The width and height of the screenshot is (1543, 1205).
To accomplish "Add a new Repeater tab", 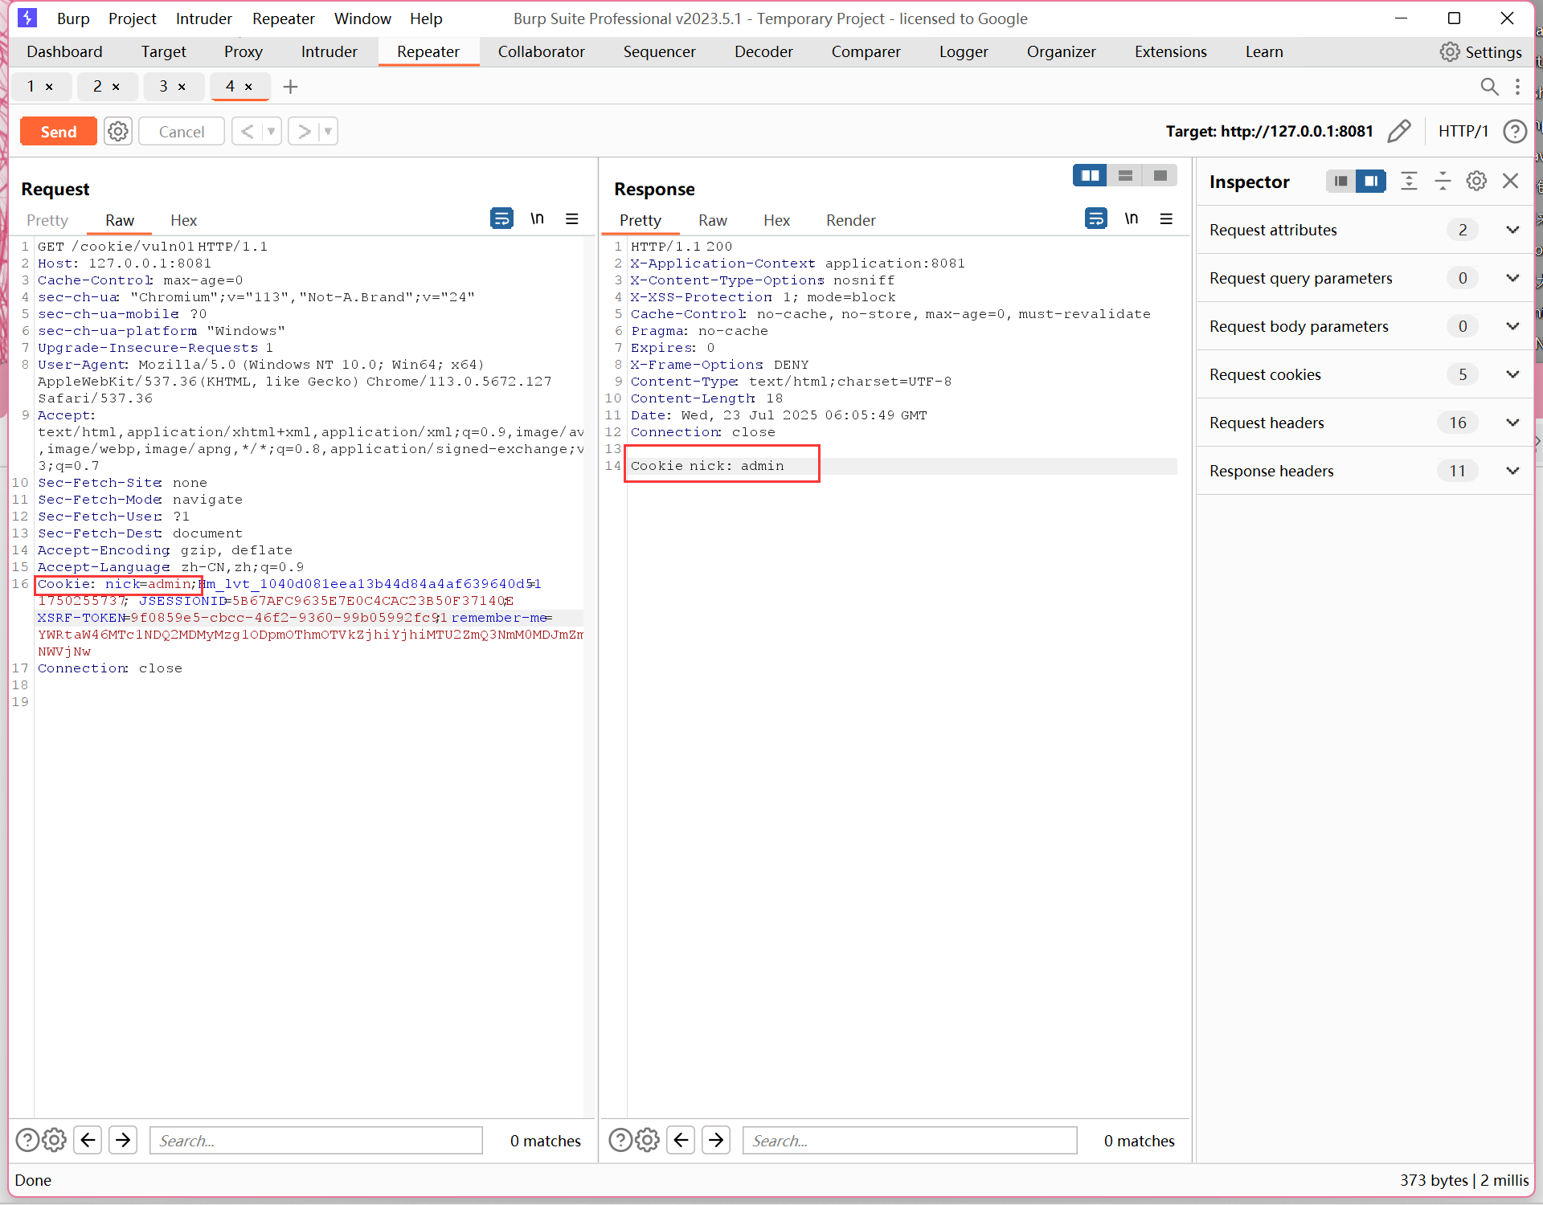I will click(x=291, y=87).
